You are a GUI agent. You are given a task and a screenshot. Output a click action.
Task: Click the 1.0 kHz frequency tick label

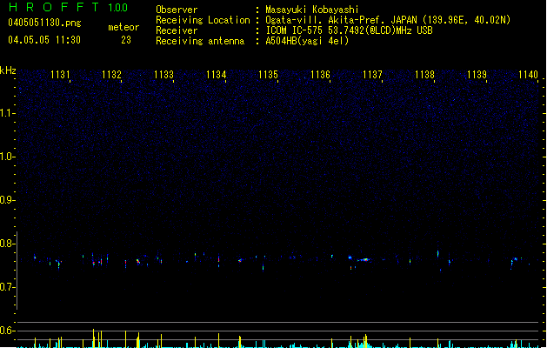click(x=6, y=157)
